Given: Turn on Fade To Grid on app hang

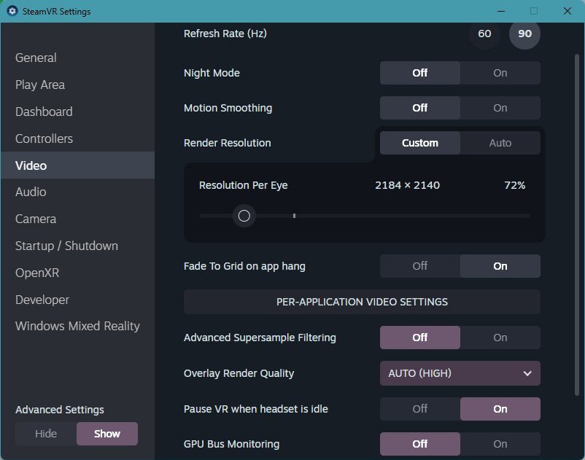Looking at the screenshot, I should point(500,266).
